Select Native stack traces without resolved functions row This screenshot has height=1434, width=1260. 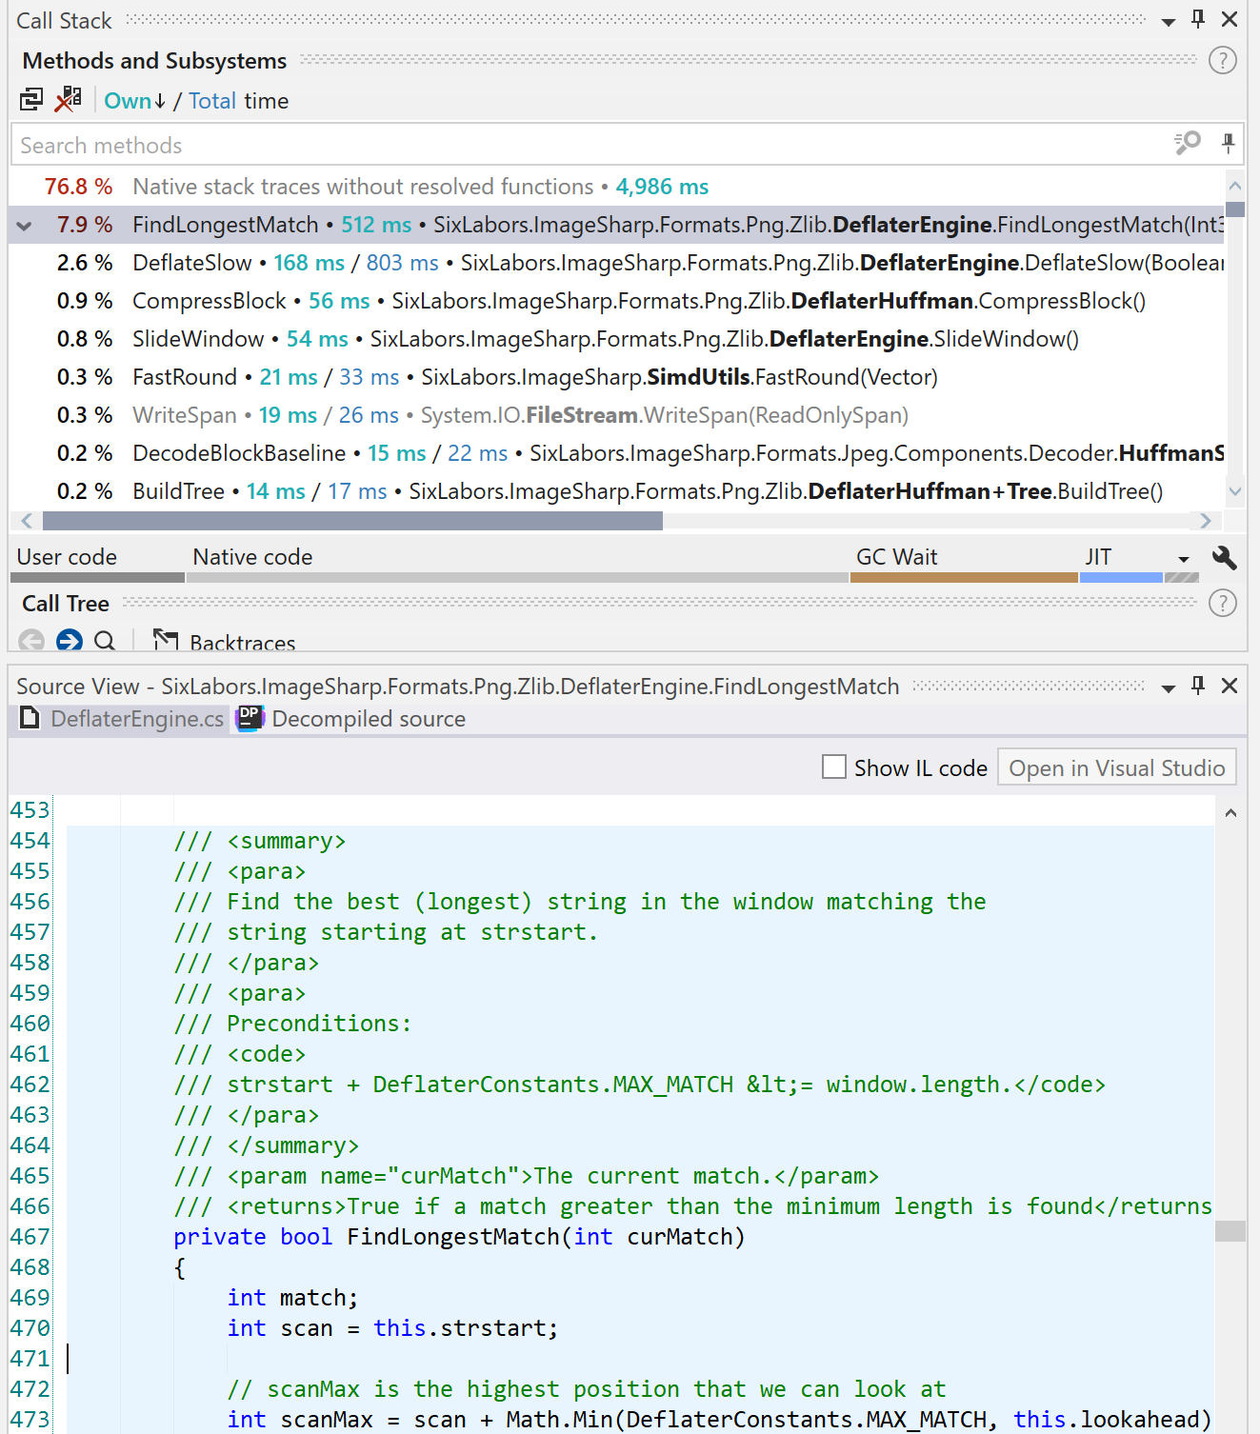pos(616,187)
